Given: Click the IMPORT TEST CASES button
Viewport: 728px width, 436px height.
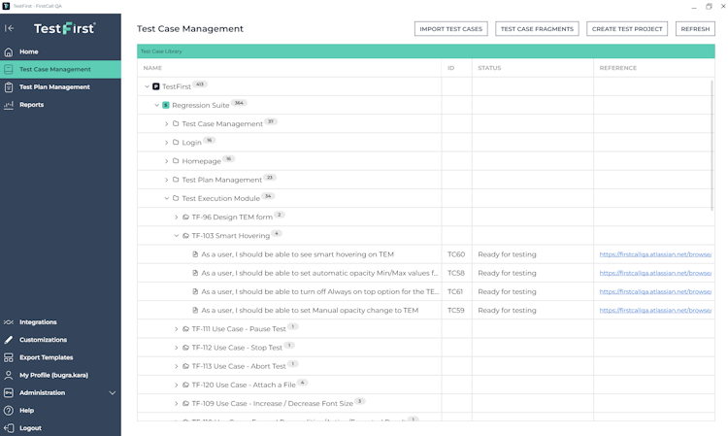Looking at the screenshot, I should click(450, 29).
